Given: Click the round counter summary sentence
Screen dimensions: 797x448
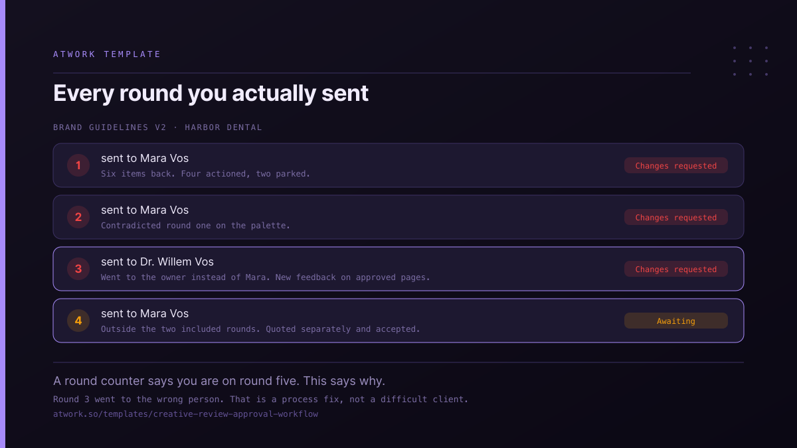Looking at the screenshot, I should pyautogui.click(x=219, y=381).
